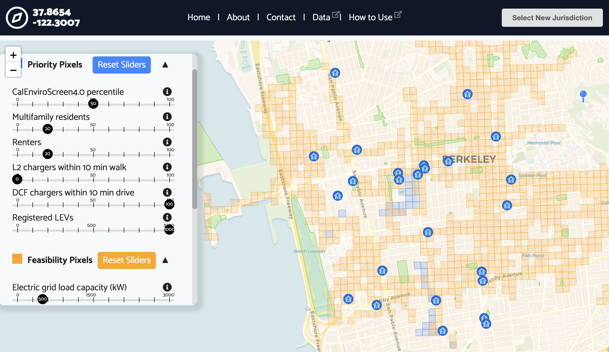The image size is (609, 352).
Task: Click the Priority Pixels heading
Action: point(55,65)
